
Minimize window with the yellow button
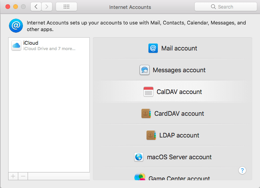[x=16, y=7]
